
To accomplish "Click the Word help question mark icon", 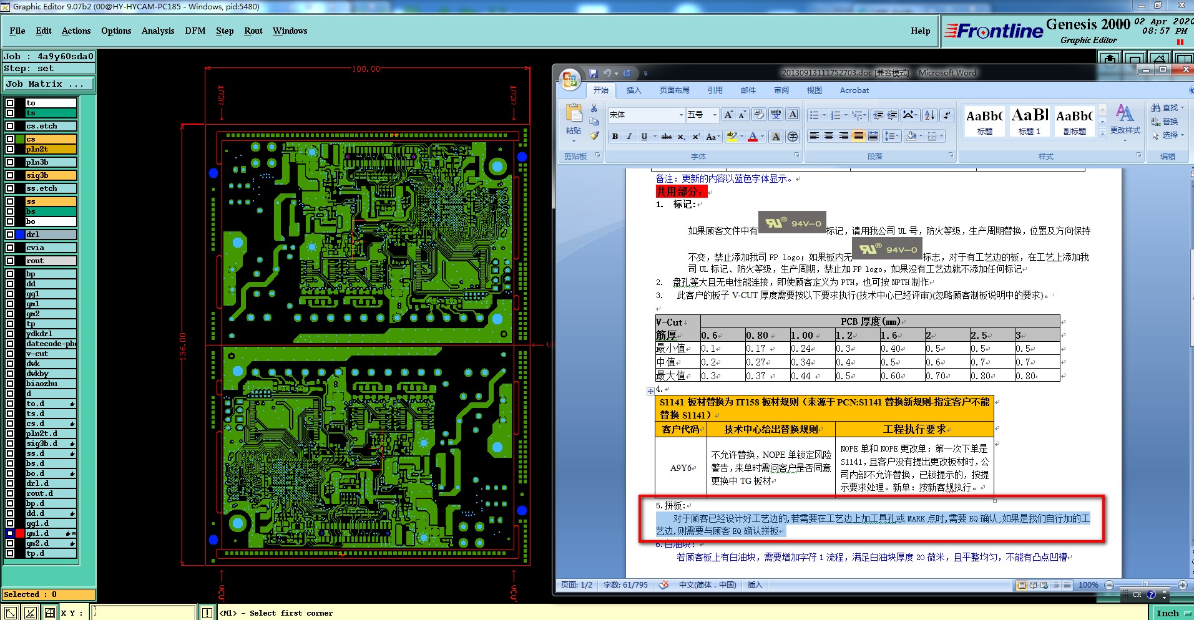I will click(1191, 90).
